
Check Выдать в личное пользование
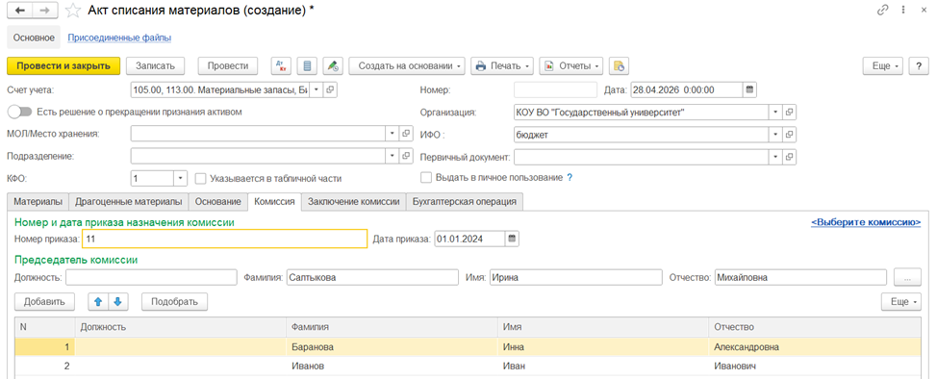pyautogui.click(x=426, y=178)
